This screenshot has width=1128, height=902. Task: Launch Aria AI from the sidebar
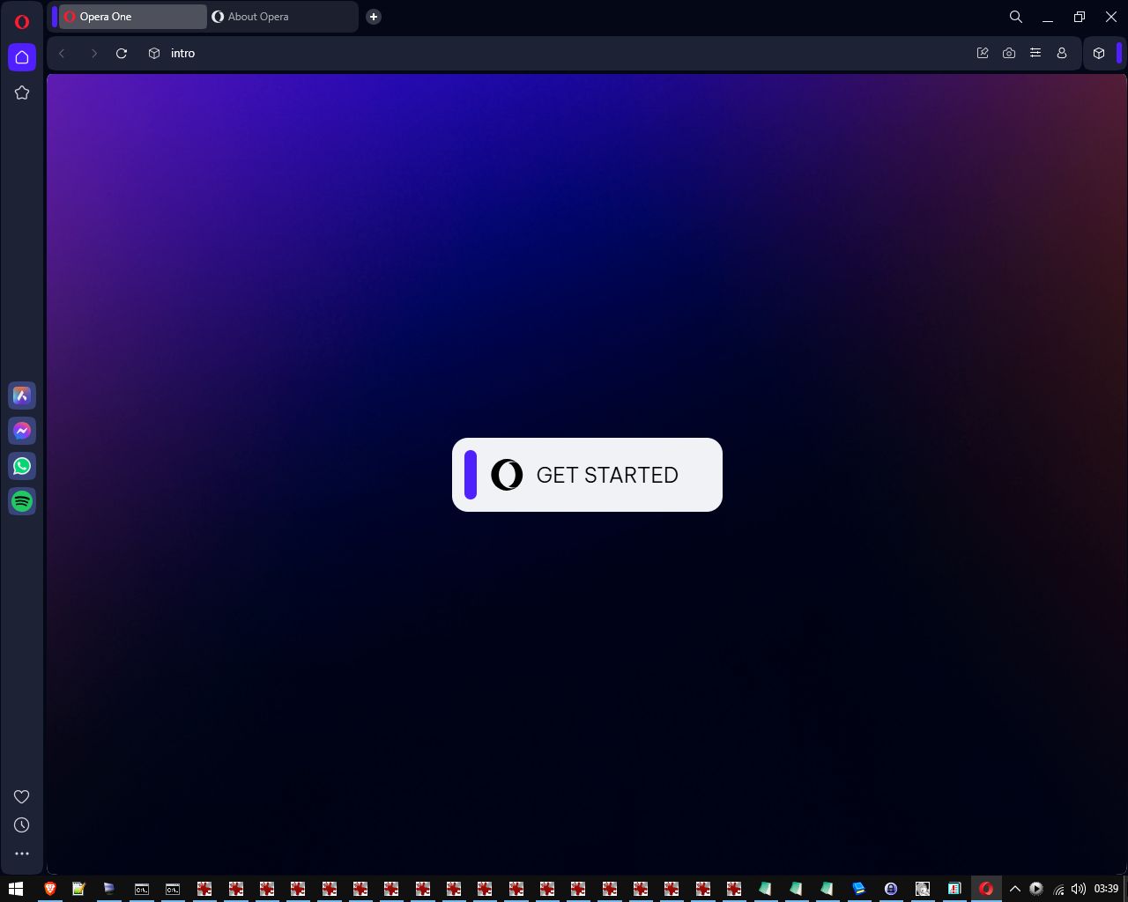[x=22, y=396]
